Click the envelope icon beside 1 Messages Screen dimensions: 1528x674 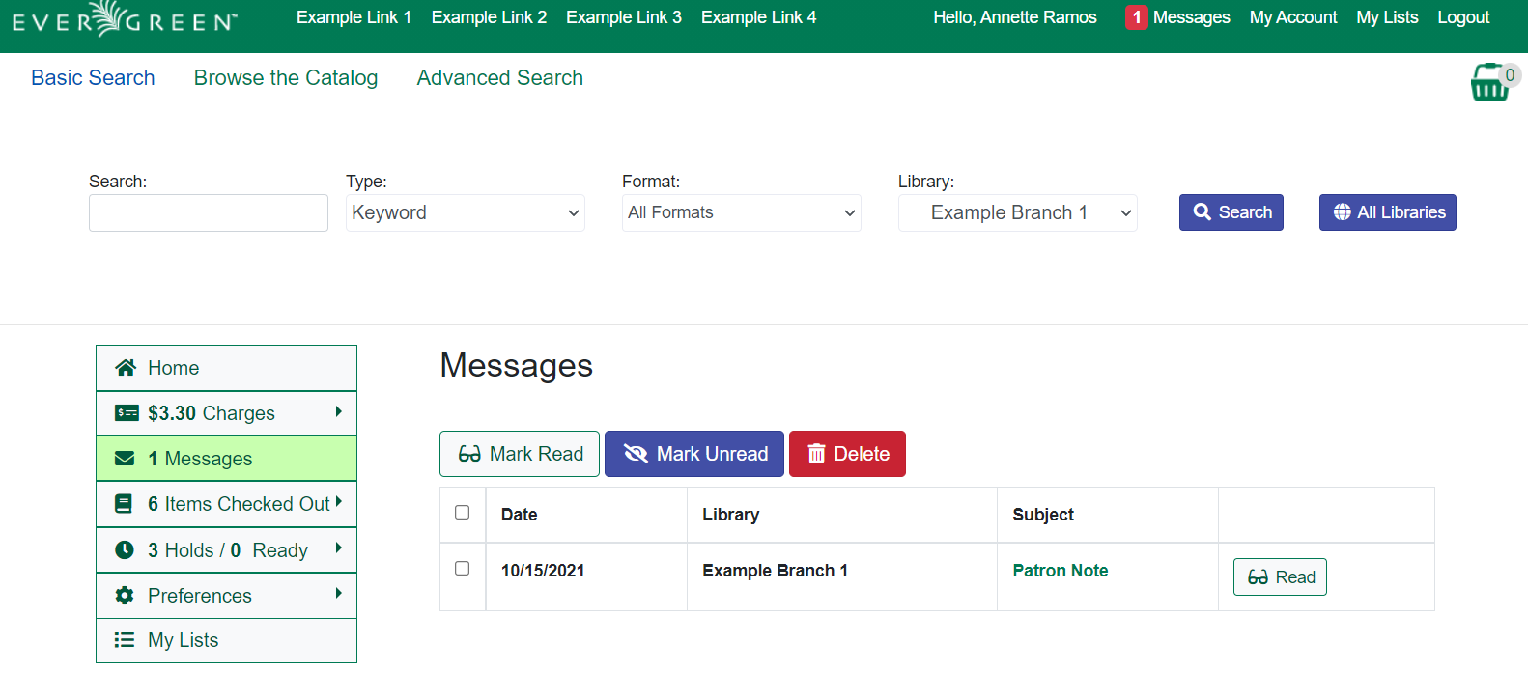point(125,459)
